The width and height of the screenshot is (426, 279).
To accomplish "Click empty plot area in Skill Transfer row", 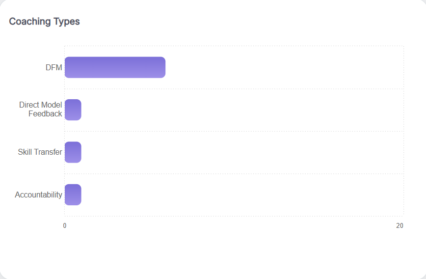I will tap(240, 152).
